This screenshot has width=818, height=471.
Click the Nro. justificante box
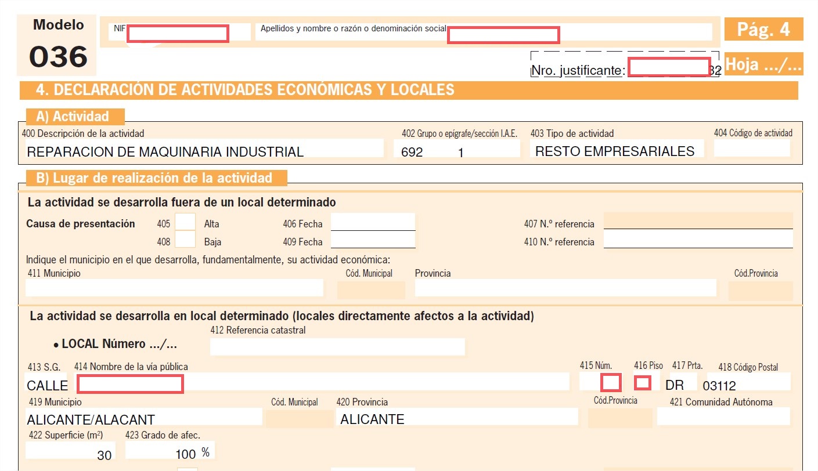pyautogui.click(x=626, y=64)
